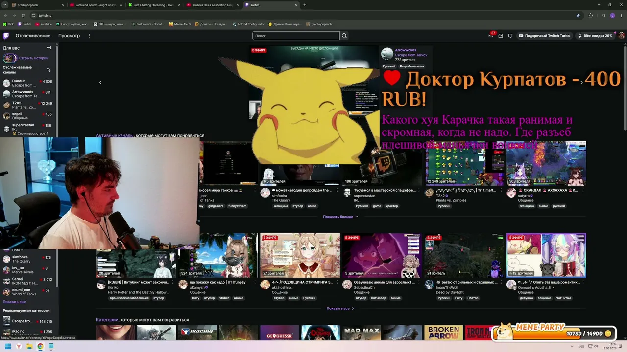Select segall channel in sidebar
Image resolution: width=627 pixels, height=352 pixels.
point(28,116)
